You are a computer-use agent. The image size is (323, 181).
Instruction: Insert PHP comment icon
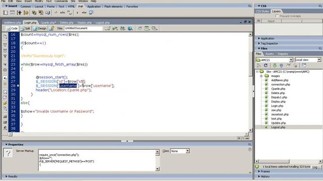coord(70,13)
